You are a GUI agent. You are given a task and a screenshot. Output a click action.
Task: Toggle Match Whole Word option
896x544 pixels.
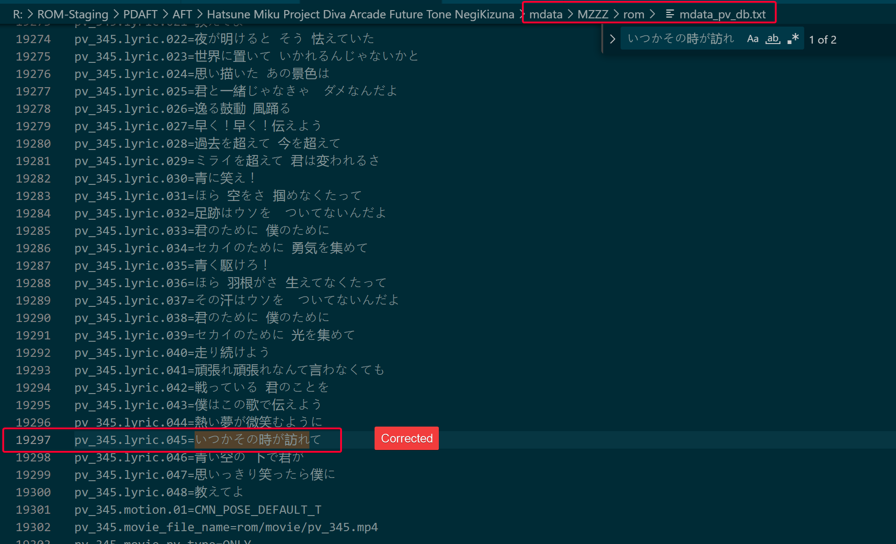coord(773,39)
